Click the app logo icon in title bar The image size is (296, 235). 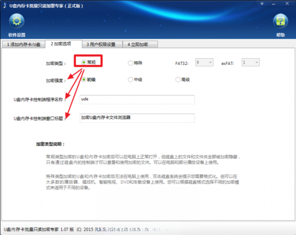point(5,5)
